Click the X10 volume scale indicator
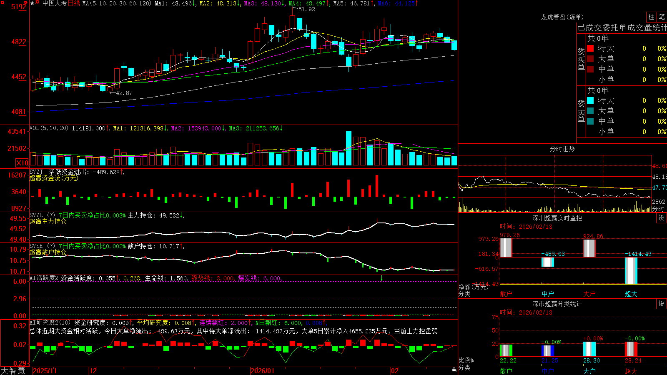The image size is (667, 375). (x=22, y=163)
